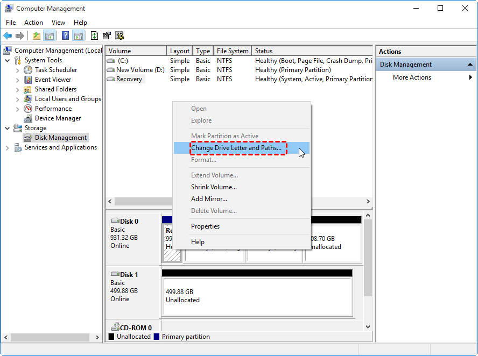This screenshot has height=356, width=478.
Task: Sort by the Type column header
Action: coord(203,51)
